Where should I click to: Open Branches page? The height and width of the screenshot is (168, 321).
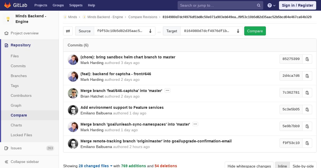(19, 76)
